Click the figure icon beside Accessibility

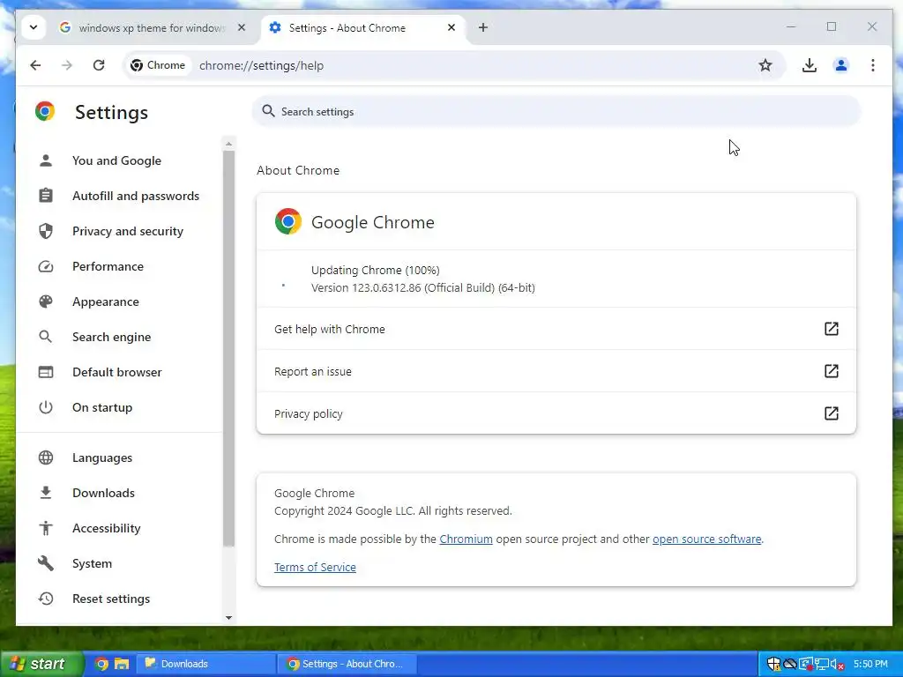tap(46, 528)
